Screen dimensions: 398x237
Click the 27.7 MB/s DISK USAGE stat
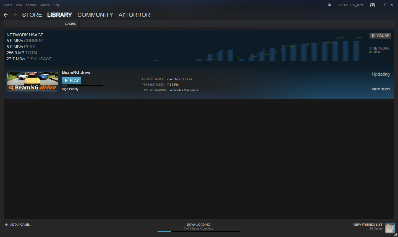tap(29, 59)
